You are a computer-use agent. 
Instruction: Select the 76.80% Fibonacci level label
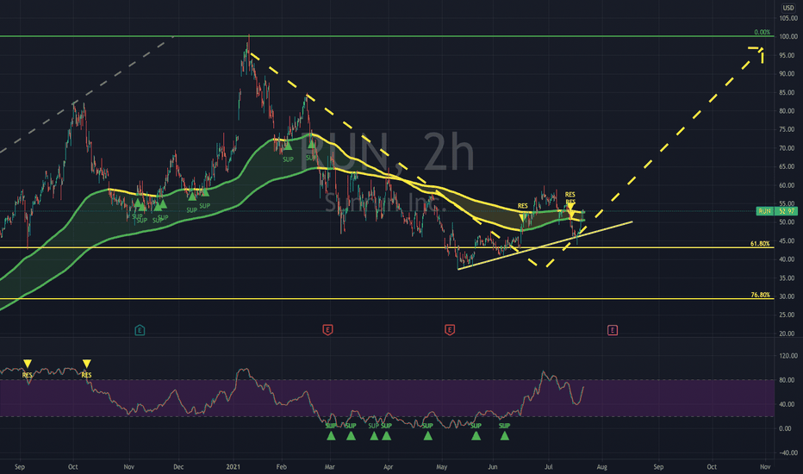point(761,295)
